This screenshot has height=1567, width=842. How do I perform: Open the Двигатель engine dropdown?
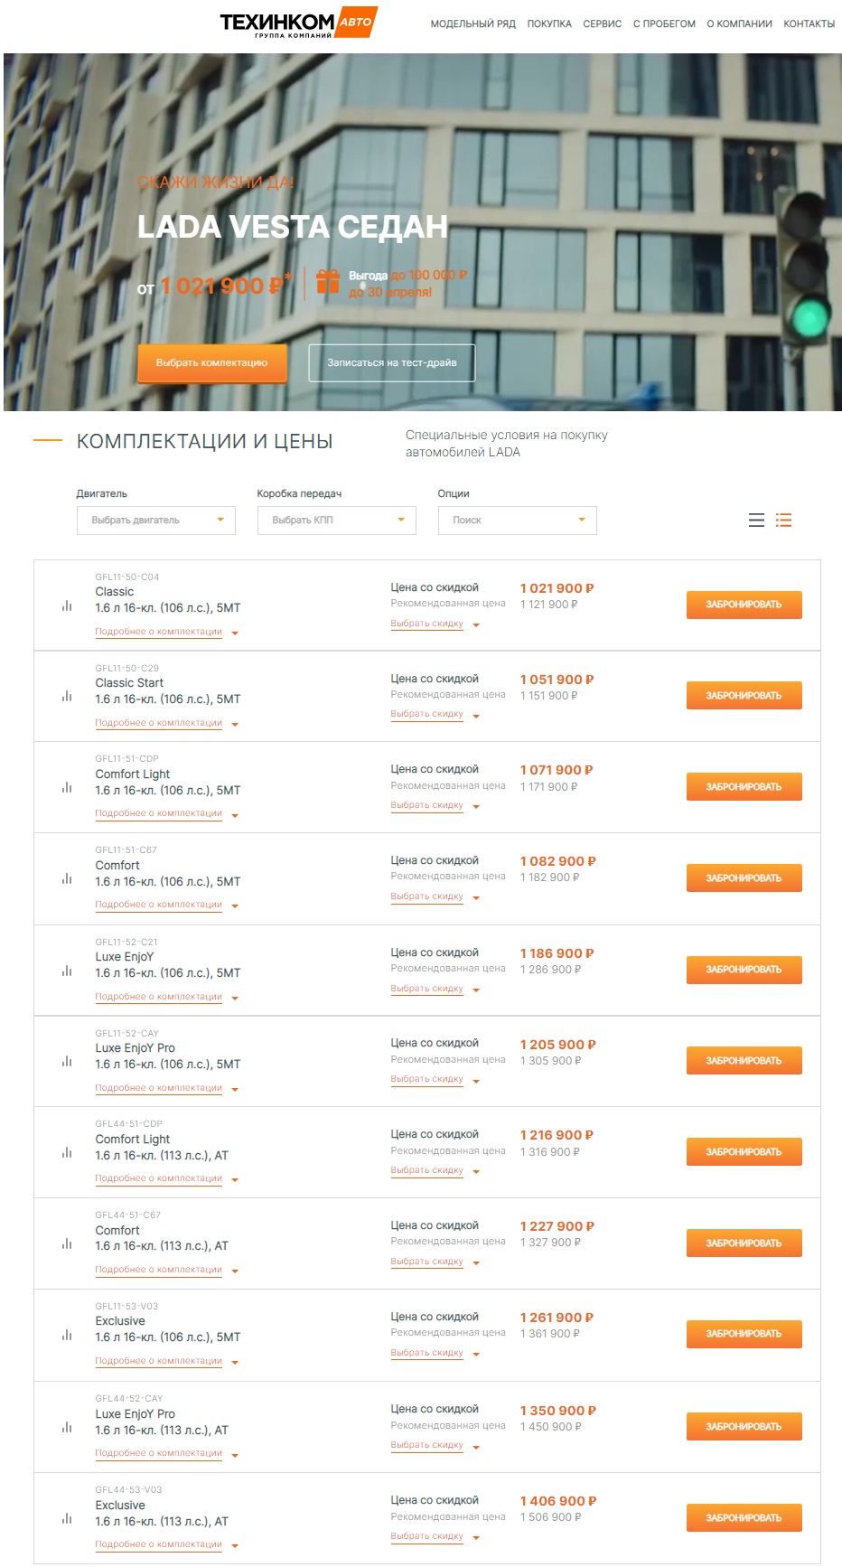(x=156, y=521)
